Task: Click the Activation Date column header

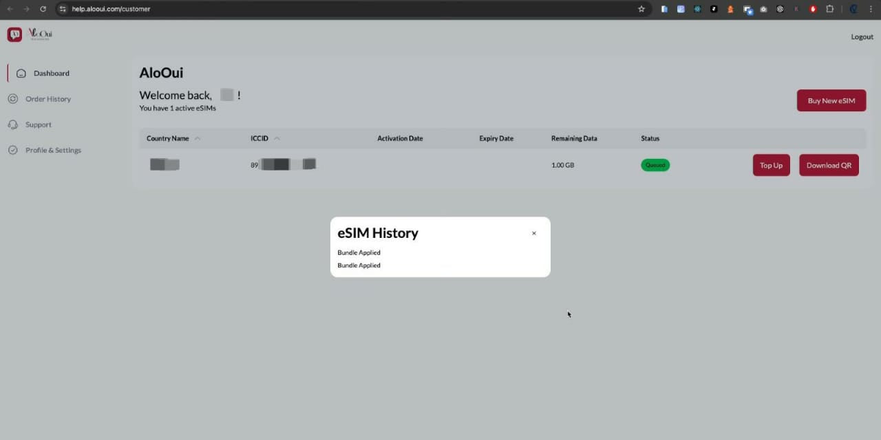Action: click(400, 138)
